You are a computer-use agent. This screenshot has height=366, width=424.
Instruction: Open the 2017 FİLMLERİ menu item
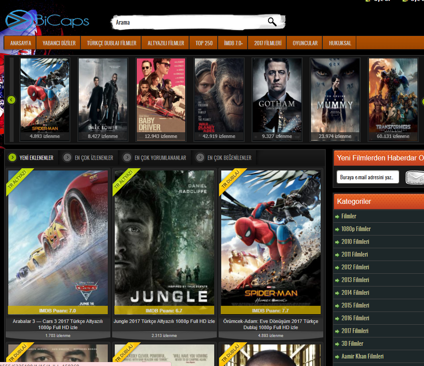pyautogui.click(x=268, y=43)
